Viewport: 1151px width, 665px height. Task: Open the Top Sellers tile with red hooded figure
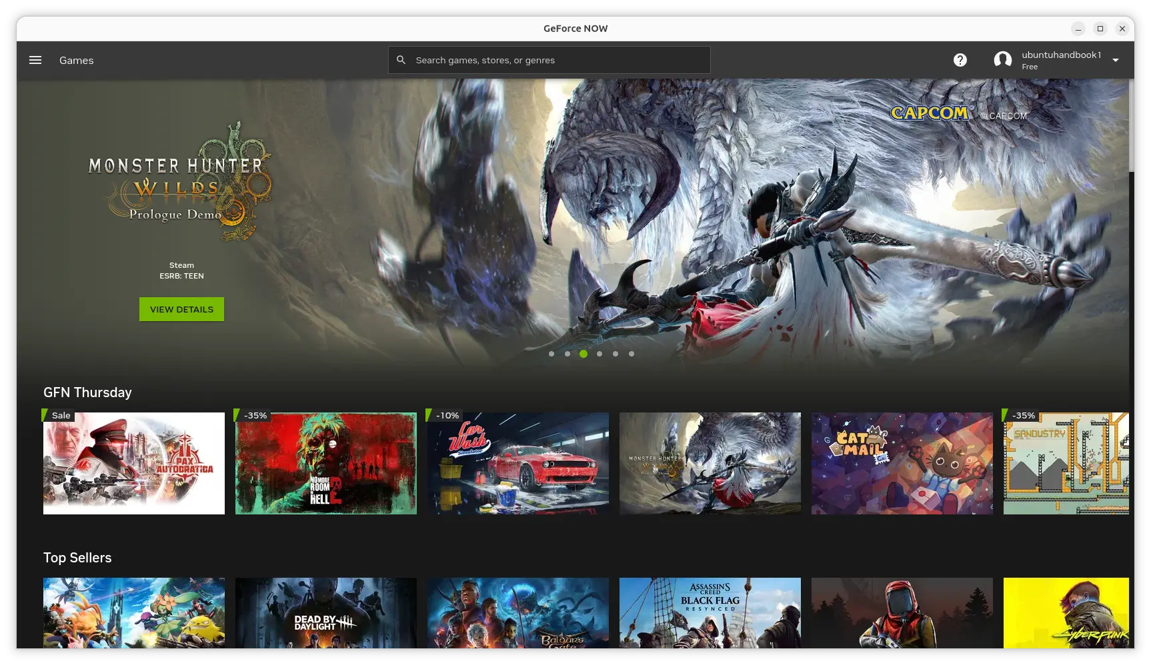[902, 613]
